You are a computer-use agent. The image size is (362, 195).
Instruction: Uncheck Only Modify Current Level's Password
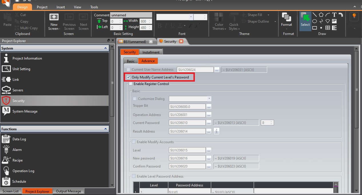(129, 77)
